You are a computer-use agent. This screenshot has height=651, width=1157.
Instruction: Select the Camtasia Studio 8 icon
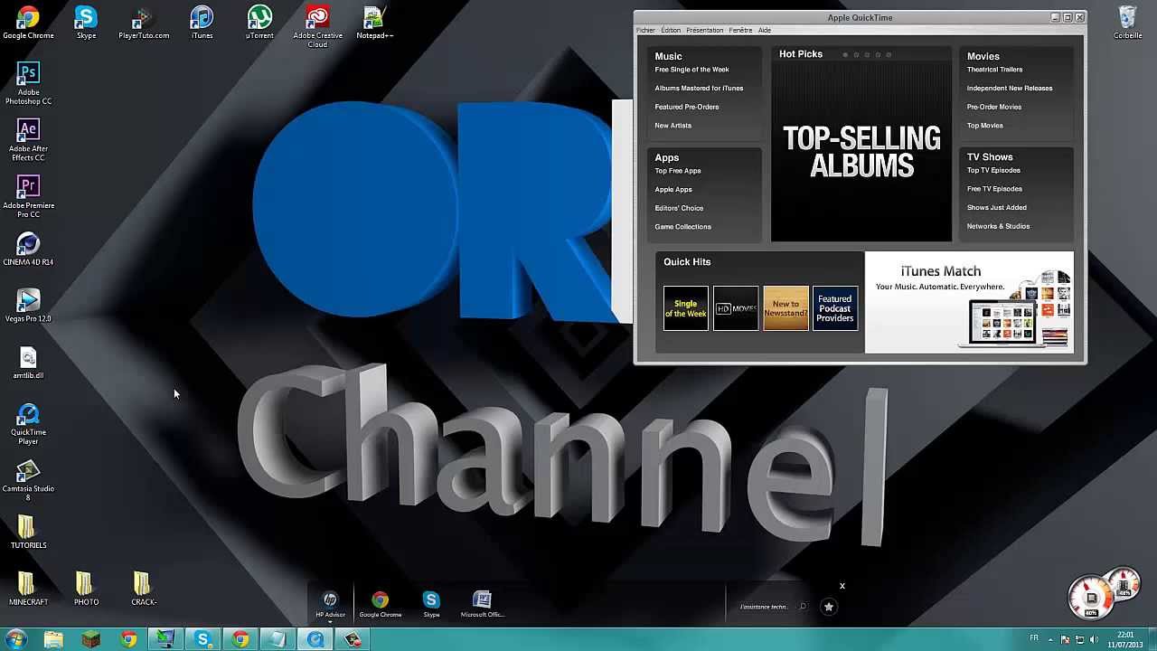click(x=28, y=480)
